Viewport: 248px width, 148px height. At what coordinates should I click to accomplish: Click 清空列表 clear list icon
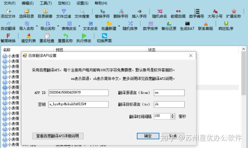[29, 38]
